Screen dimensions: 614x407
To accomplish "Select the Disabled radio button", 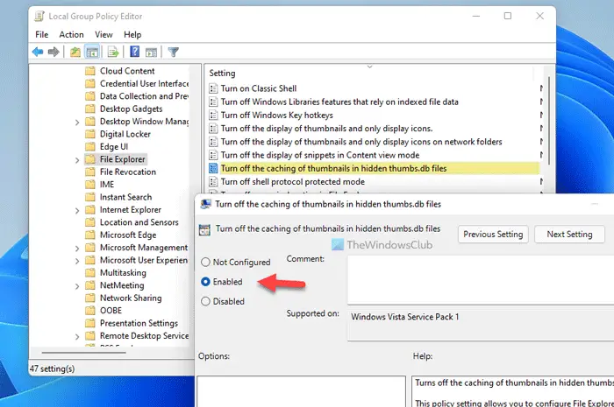I will tap(205, 301).
